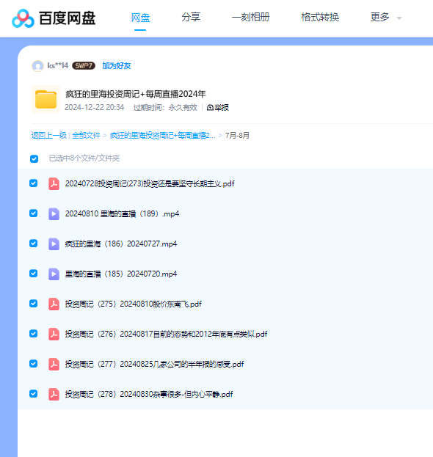Click the SVIP7 membership badge
This screenshot has height=457, width=433.
point(84,66)
